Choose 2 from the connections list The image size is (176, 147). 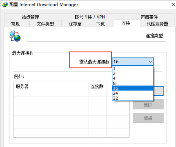point(133,73)
